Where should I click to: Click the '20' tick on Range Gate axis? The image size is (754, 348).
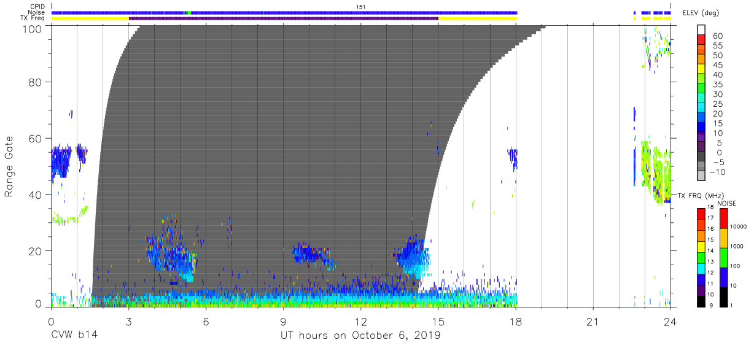(34, 251)
